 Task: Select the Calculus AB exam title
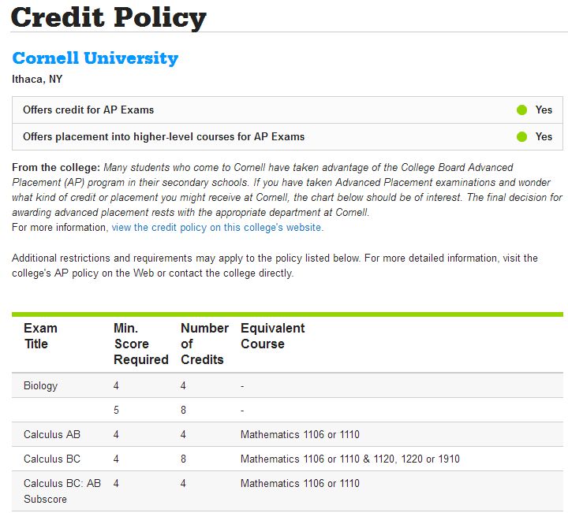click(52, 434)
